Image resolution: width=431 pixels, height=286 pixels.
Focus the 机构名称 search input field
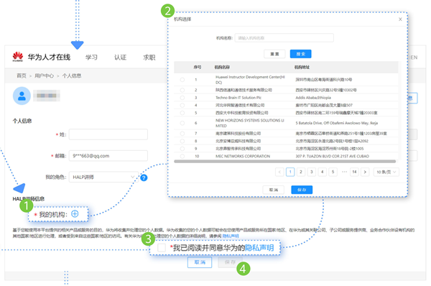tap(284, 38)
